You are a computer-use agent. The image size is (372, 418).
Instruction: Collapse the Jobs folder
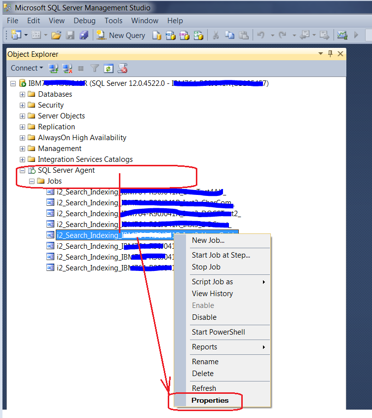point(32,181)
